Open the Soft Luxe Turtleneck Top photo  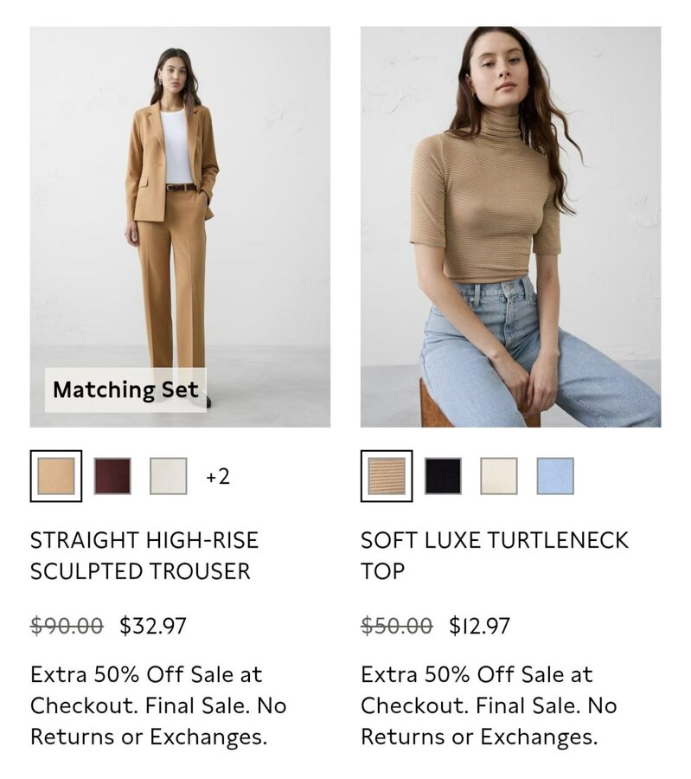[511, 227]
